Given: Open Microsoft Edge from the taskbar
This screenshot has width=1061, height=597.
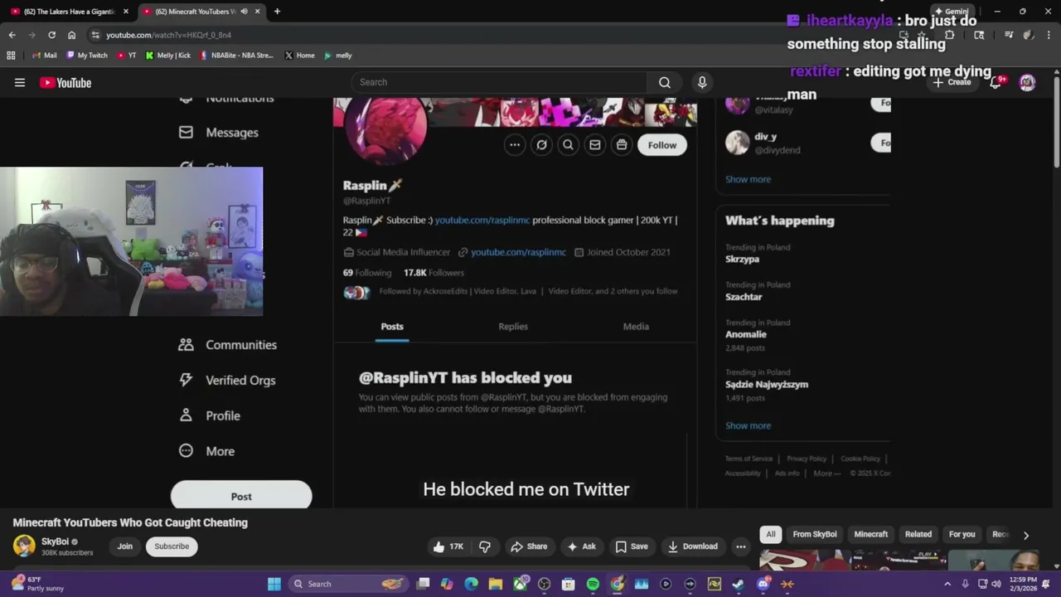Looking at the screenshot, I should pos(472,584).
